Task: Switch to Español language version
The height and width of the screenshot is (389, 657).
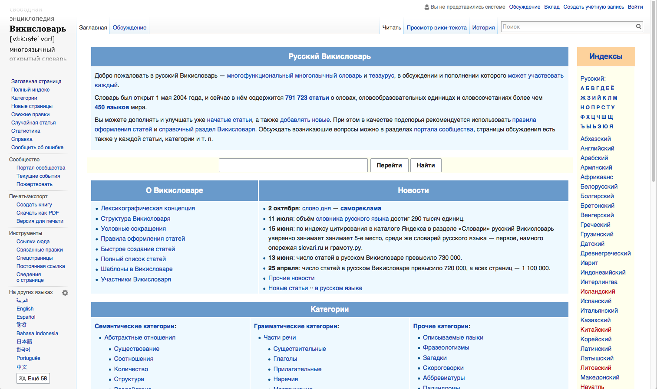Action: [26, 317]
